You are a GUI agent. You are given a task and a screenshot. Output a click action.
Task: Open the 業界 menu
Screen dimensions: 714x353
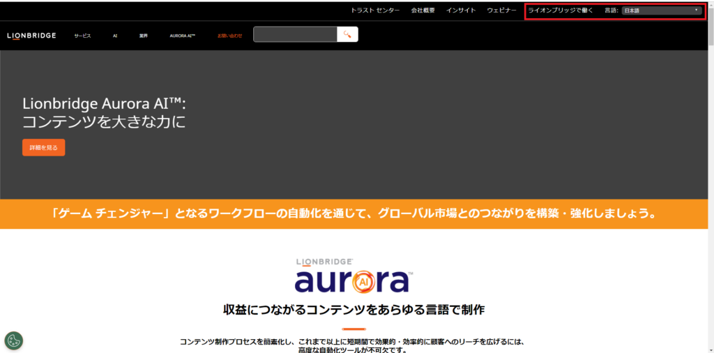click(144, 36)
